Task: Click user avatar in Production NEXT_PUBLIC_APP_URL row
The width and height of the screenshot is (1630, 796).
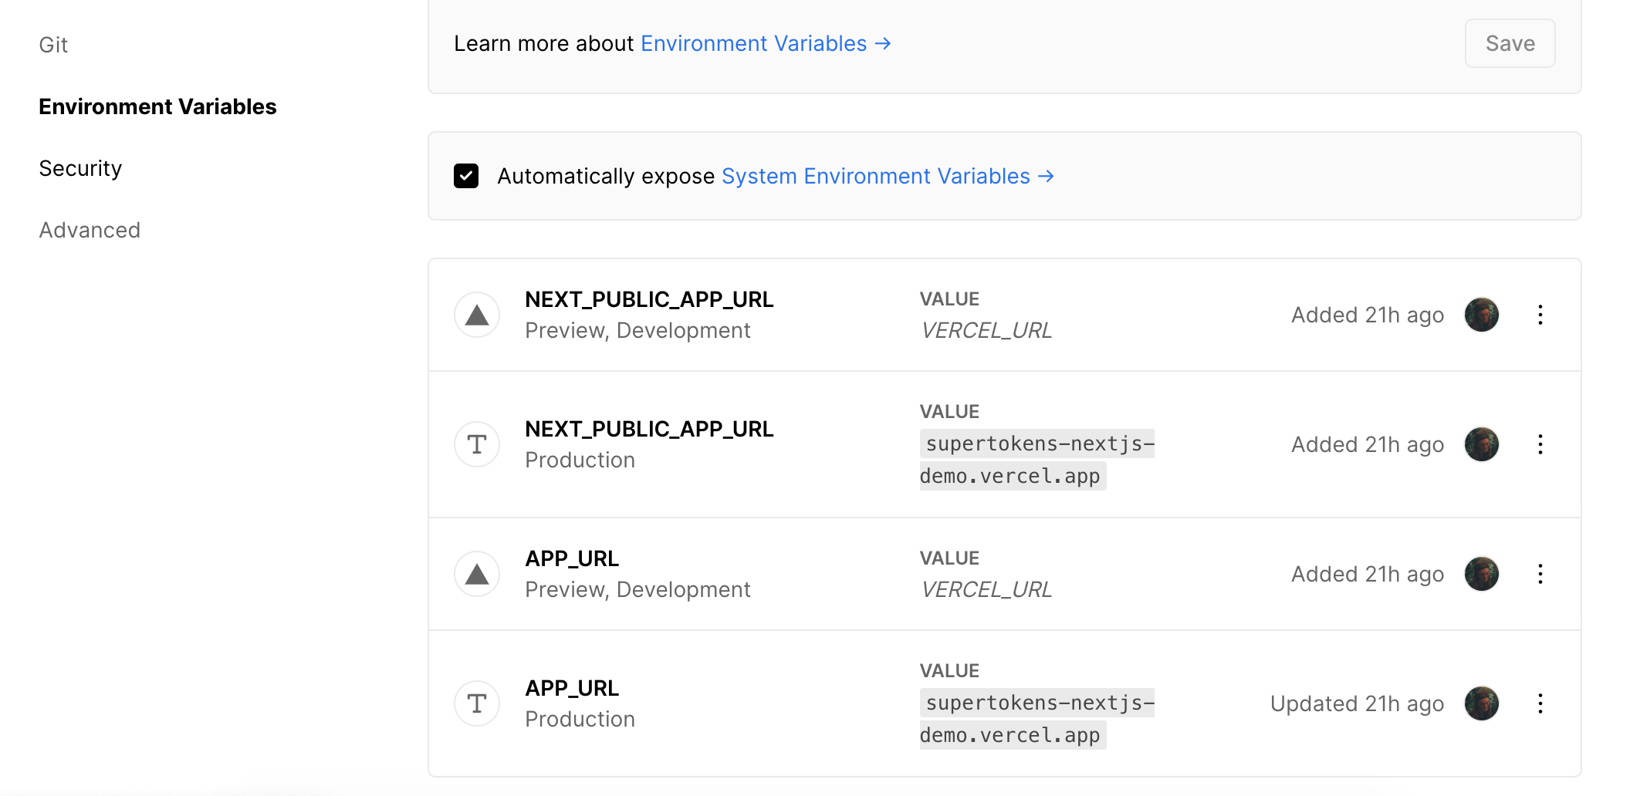Action: [1482, 444]
